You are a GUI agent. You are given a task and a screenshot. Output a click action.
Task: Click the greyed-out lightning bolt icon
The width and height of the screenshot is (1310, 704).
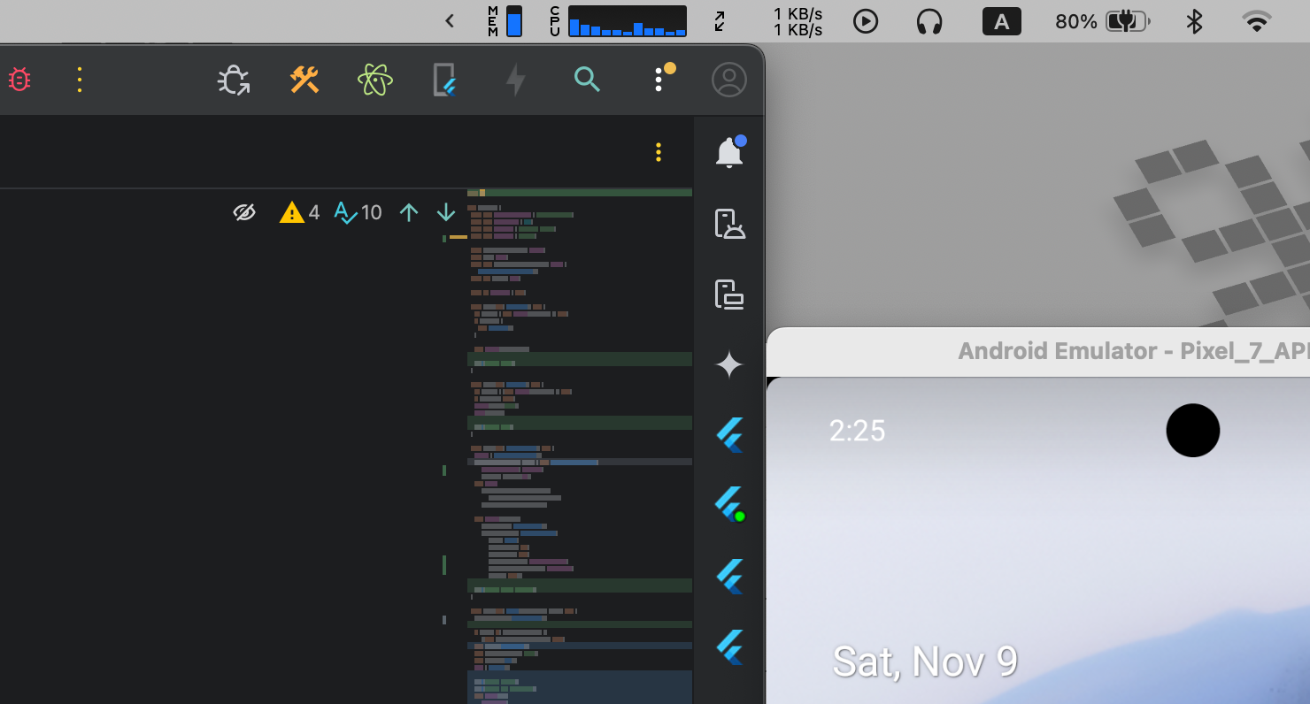pyautogui.click(x=515, y=80)
